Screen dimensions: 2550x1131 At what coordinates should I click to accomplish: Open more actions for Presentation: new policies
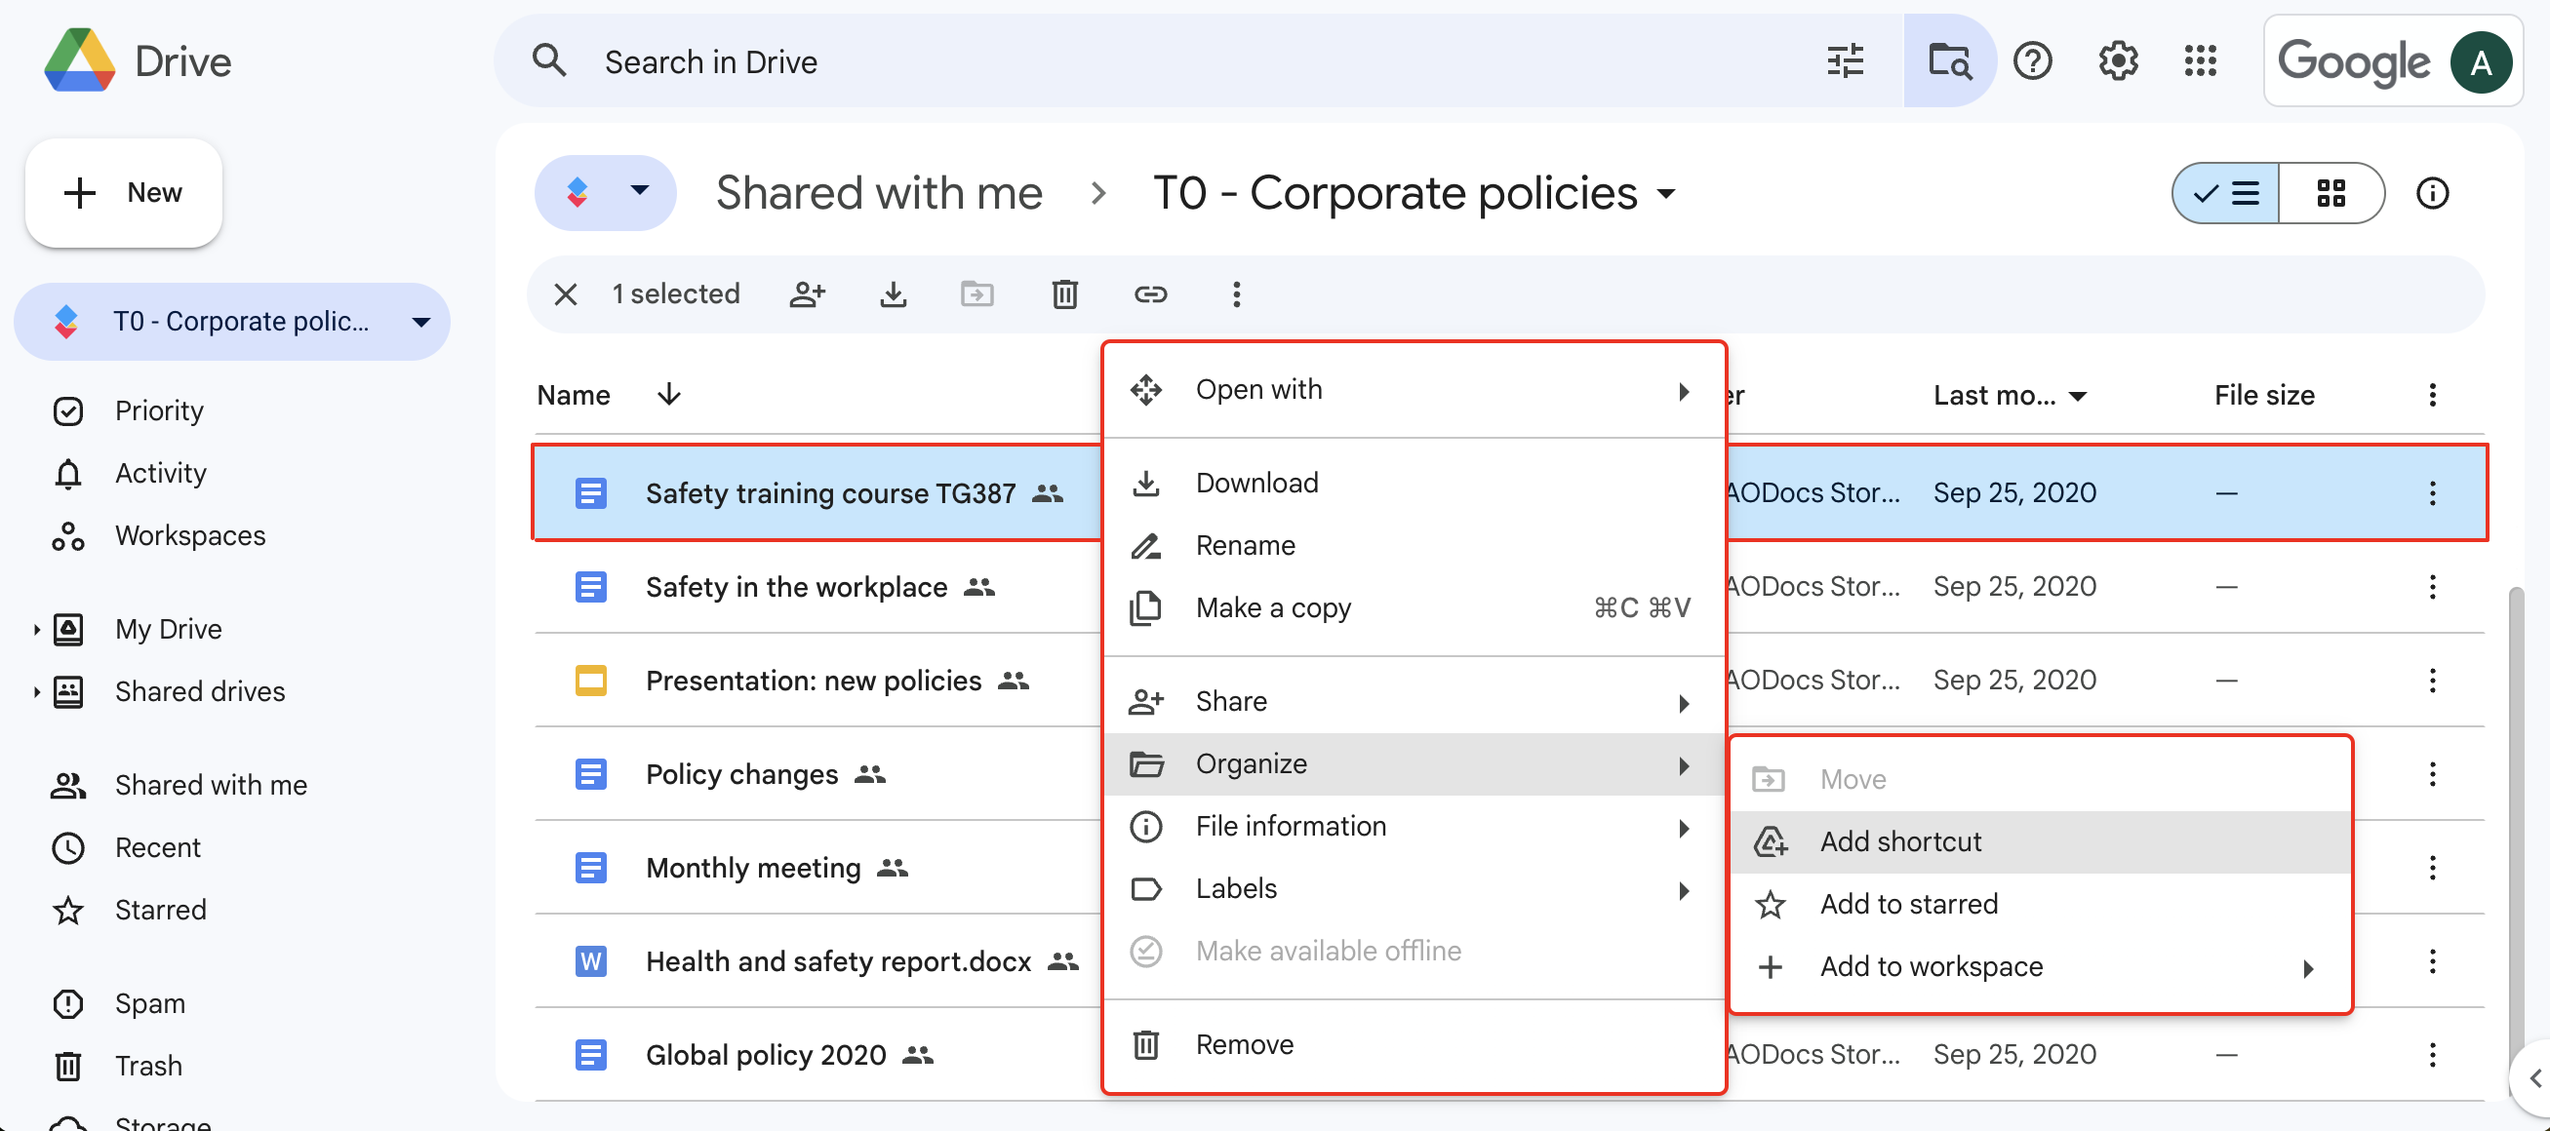[2432, 680]
